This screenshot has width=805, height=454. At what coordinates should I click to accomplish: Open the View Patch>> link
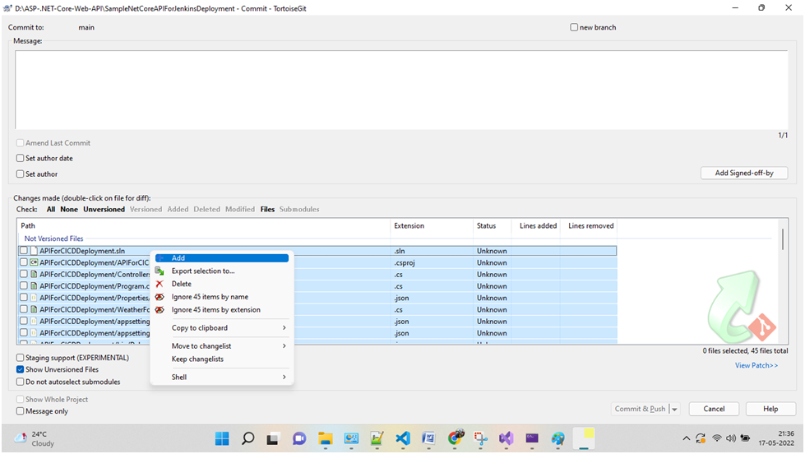(756, 365)
